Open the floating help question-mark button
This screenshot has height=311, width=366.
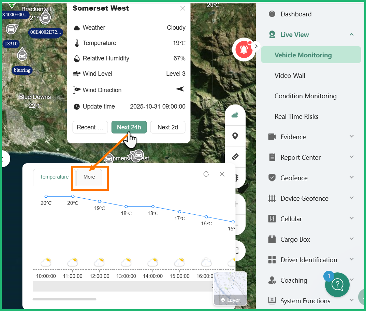337,284
